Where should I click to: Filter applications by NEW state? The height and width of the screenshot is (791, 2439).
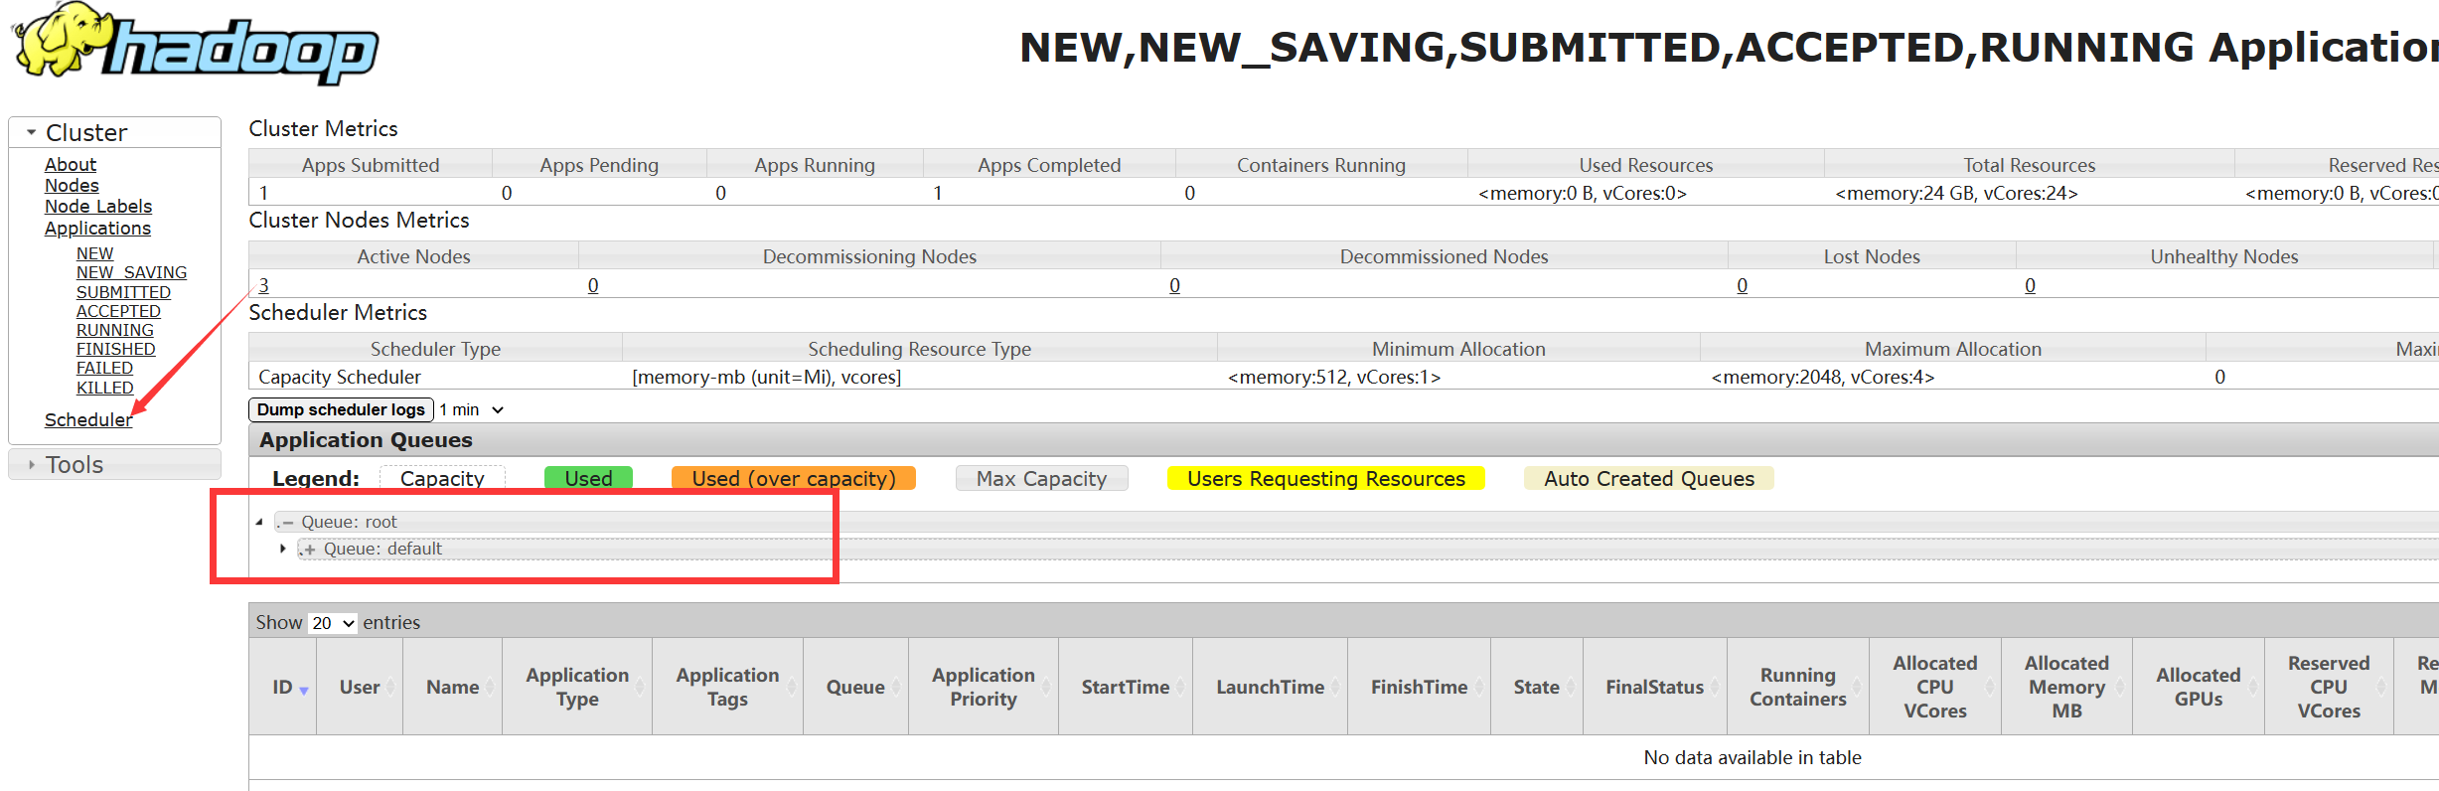94,253
